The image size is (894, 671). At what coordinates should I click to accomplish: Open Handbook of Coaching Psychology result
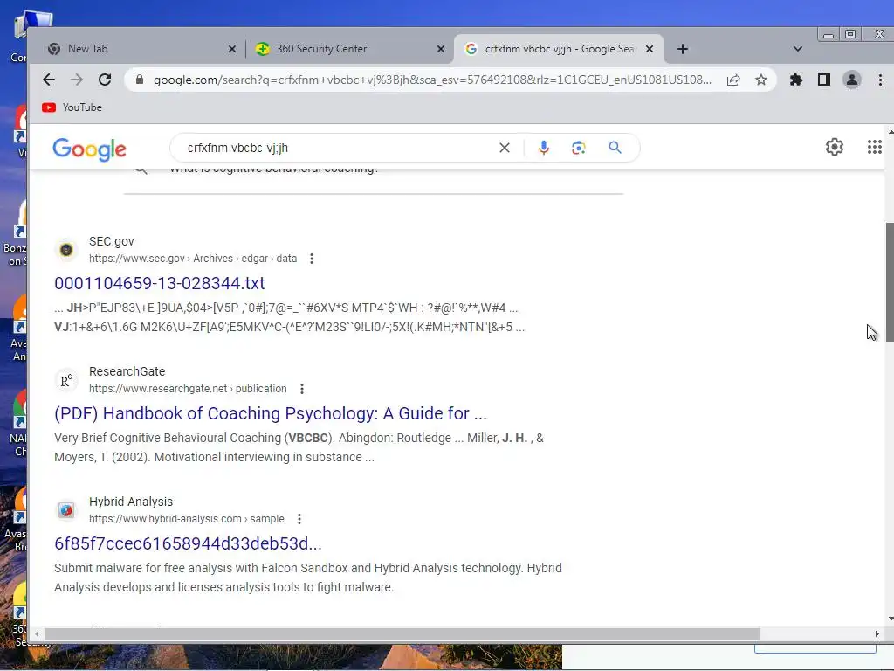pos(271,413)
